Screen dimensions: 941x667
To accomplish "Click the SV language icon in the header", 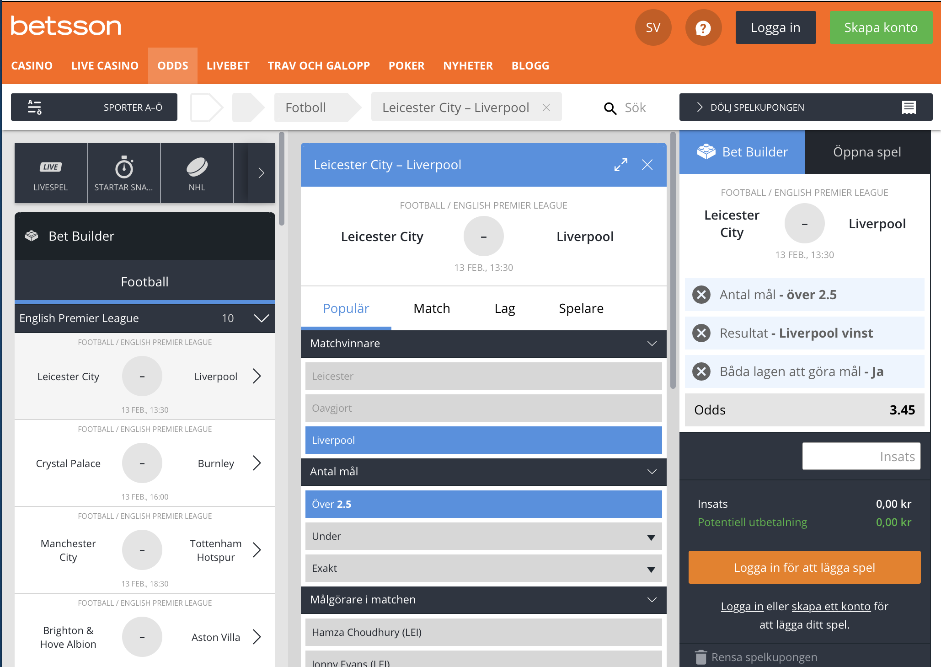I will point(653,27).
